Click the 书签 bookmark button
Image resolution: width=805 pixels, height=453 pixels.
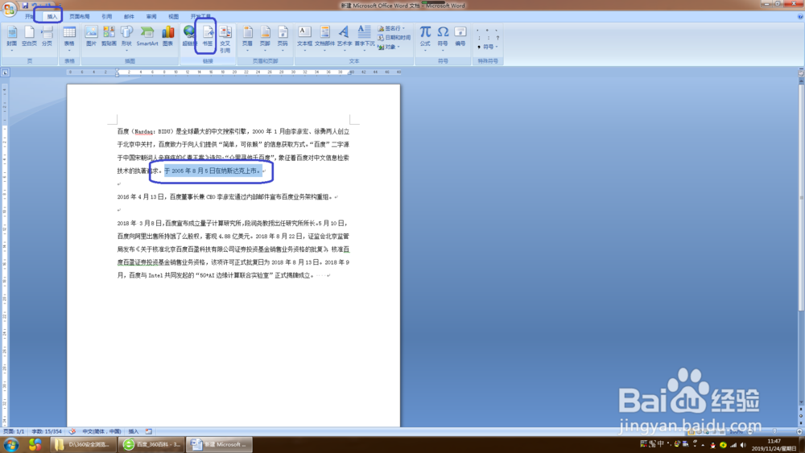coord(208,37)
